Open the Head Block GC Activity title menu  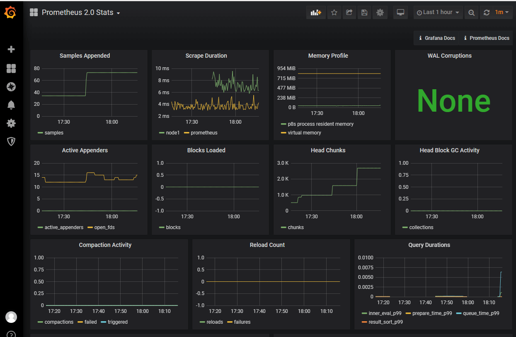449,150
